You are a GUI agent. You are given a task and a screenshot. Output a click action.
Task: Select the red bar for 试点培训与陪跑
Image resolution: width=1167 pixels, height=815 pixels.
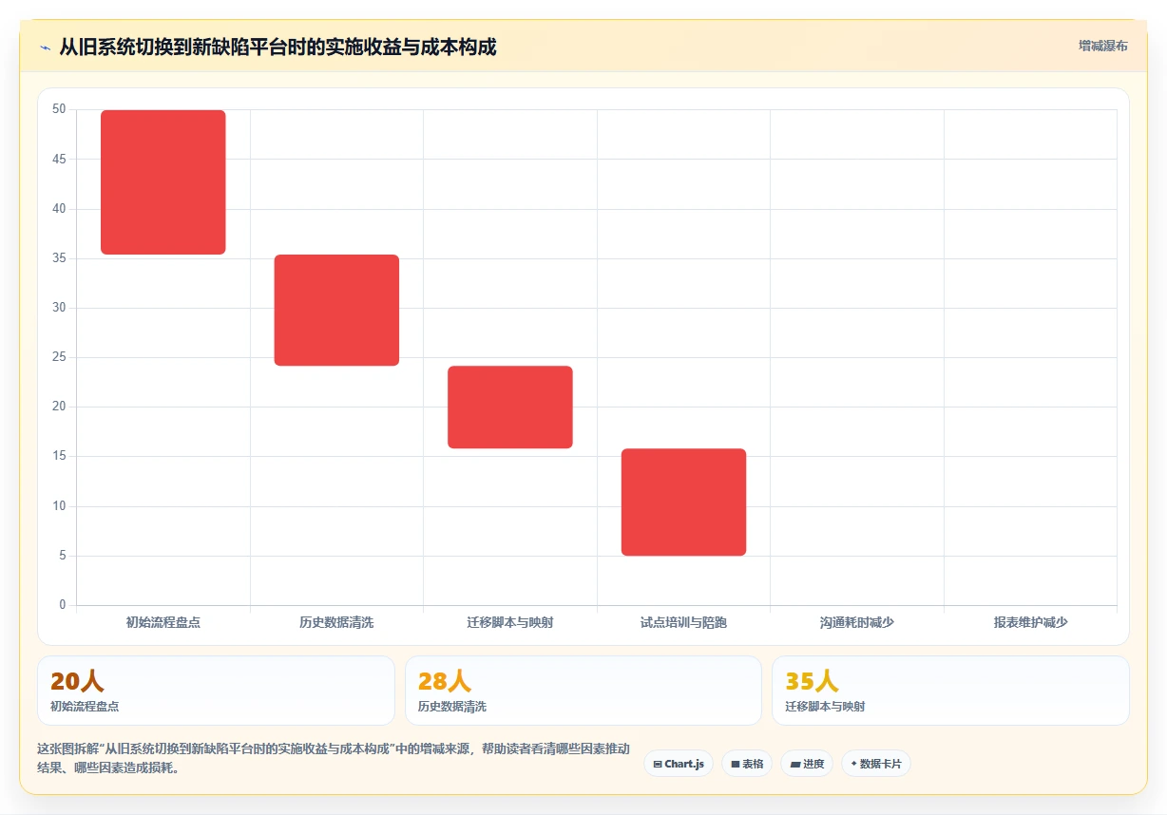click(x=683, y=502)
